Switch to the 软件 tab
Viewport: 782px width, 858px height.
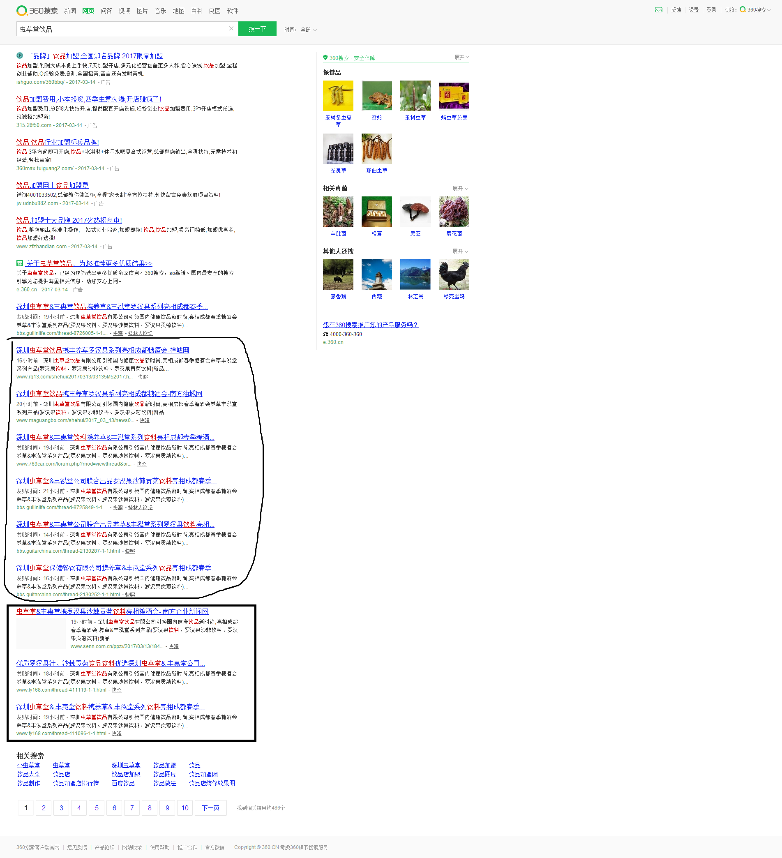(233, 11)
